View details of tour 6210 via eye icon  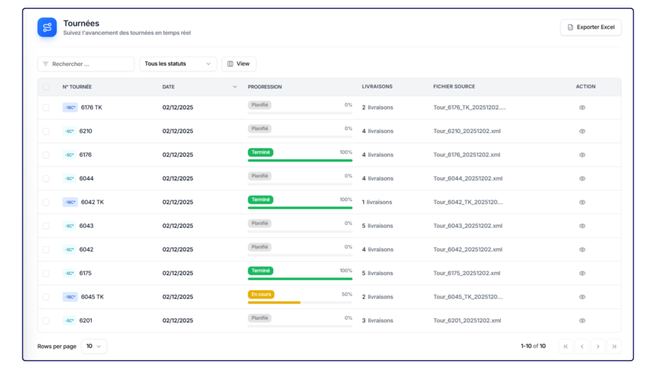(x=582, y=131)
